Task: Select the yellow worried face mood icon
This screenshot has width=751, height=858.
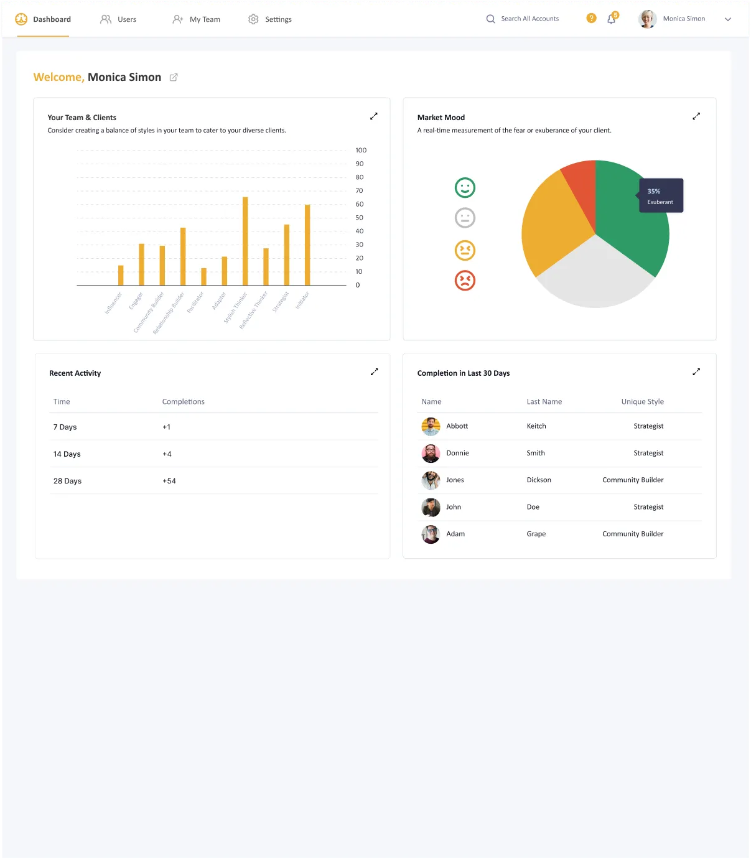Action: 465,250
